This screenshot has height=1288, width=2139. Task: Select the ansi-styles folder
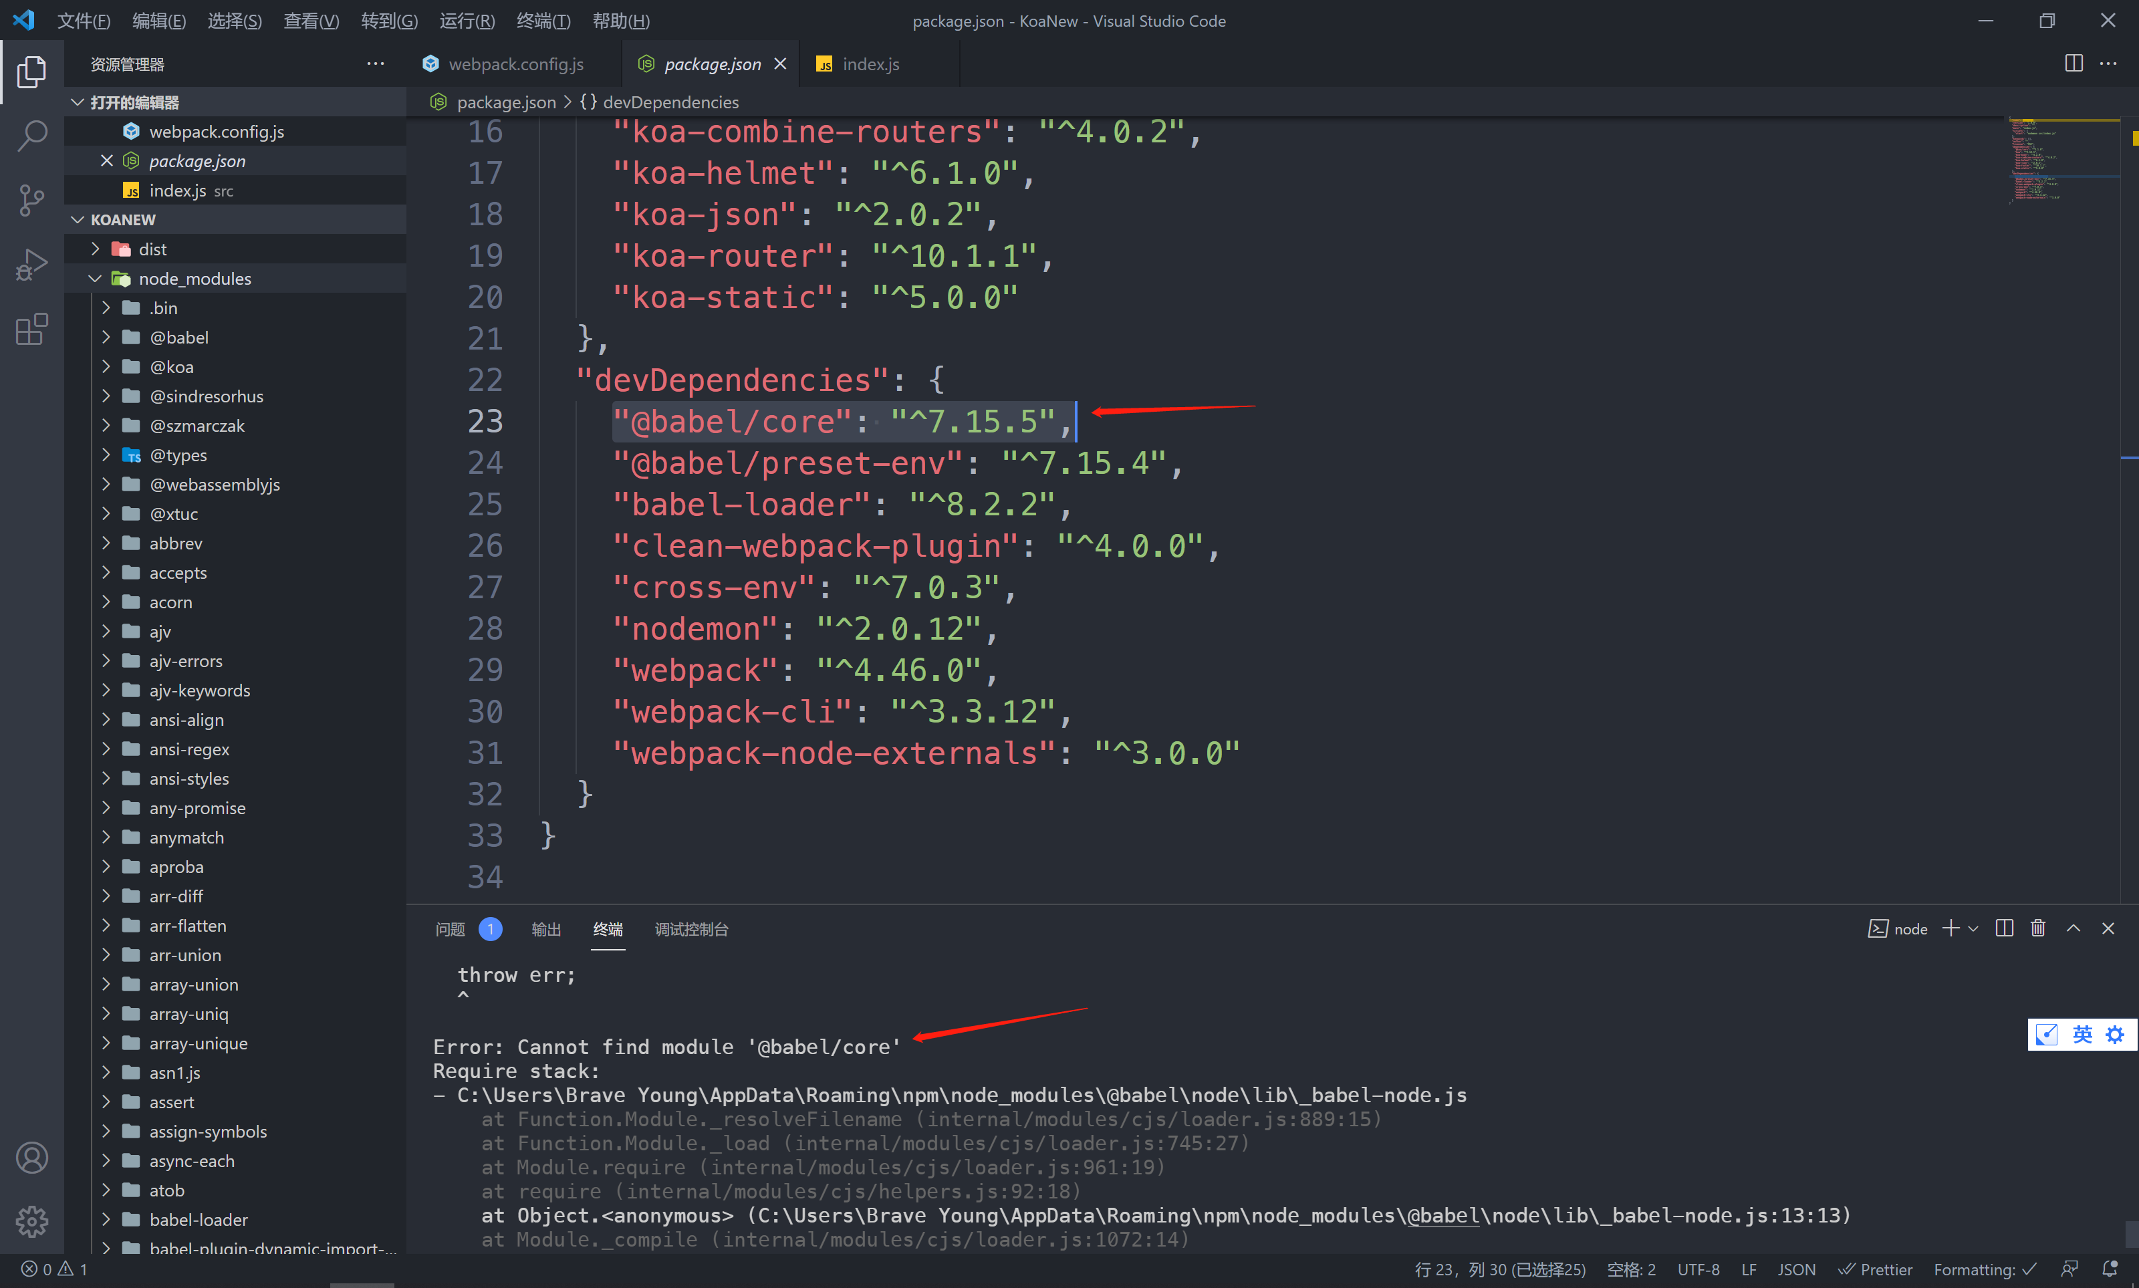coord(235,777)
